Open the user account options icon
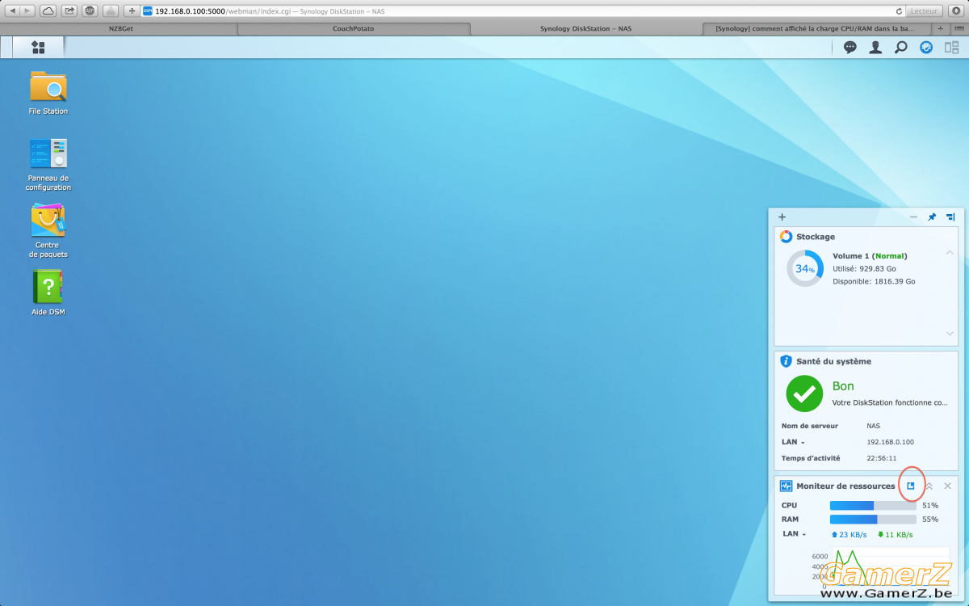 pyautogui.click(x=875, y=48)
